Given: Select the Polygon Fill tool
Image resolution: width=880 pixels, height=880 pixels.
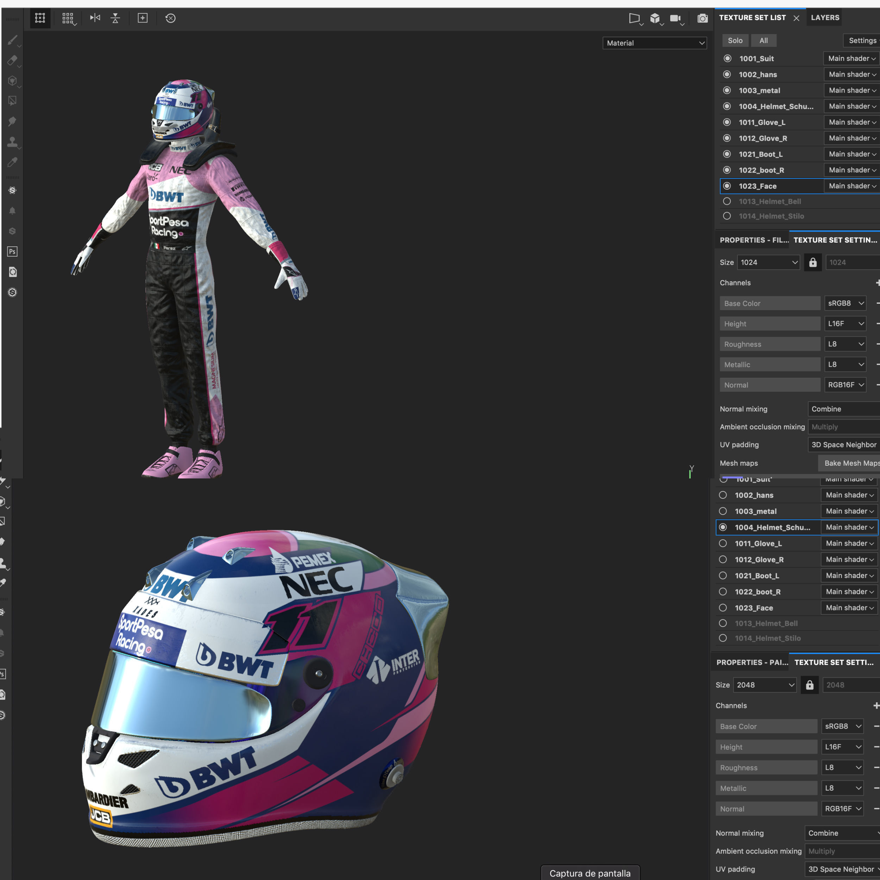Looking at the screenshot, I should click(x=12, y=101).
